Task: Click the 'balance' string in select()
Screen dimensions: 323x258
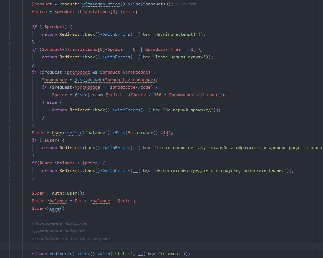Action: [x=96, y=133]
